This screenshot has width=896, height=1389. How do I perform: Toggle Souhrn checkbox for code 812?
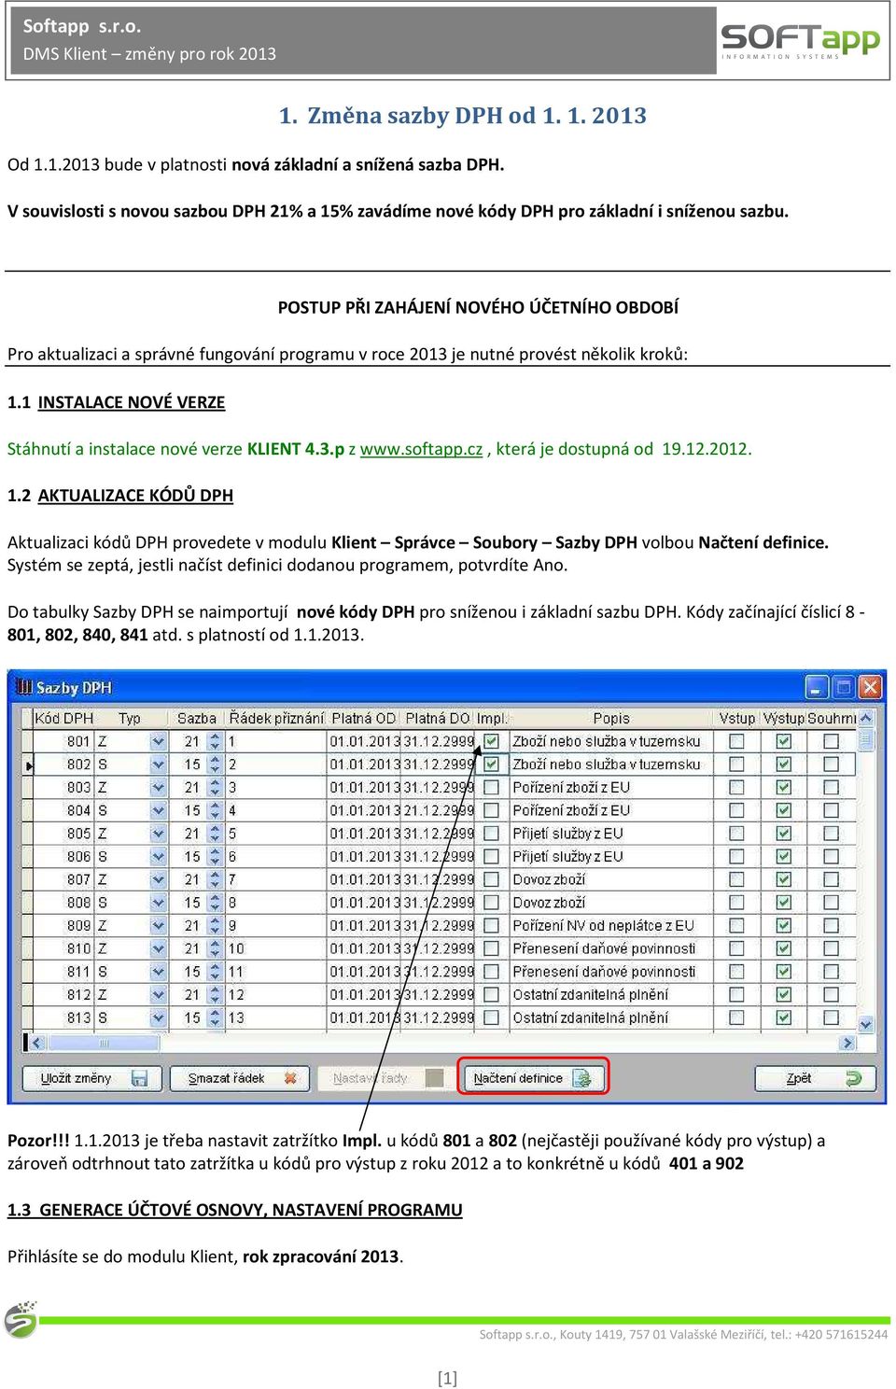click(x=831, y=994)
